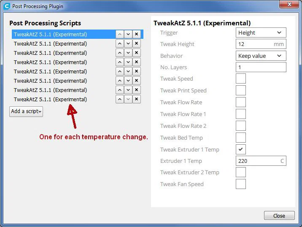Viewport: 302px width, 227px height.
Task: Open the Trigger dropdown showing Height
Action: point(261,32)
